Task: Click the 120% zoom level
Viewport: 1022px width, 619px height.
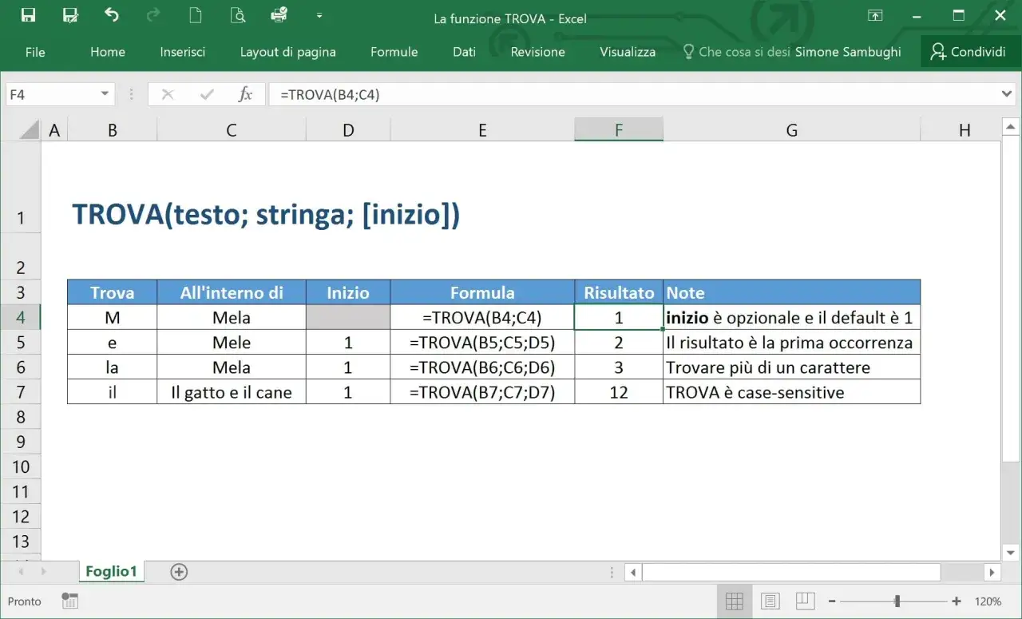Action: coord(988,601)
